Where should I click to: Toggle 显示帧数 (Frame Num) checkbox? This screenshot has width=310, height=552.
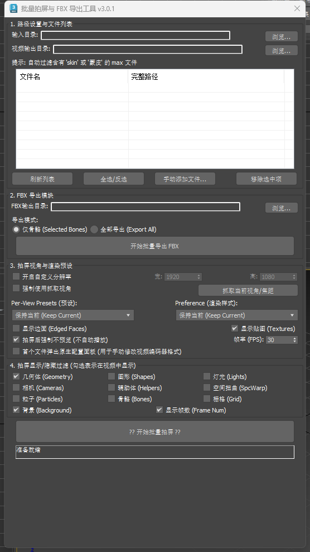[x=159, y=410]
